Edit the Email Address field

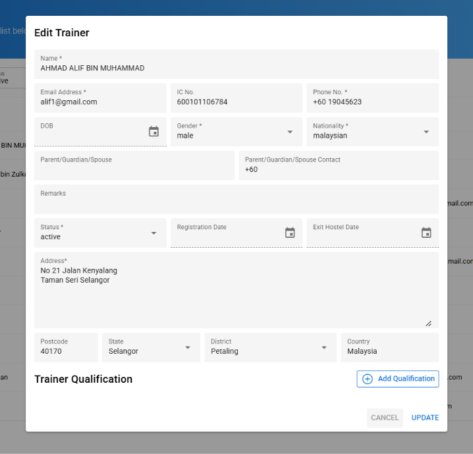pyautogui.click(x=100, y=98)
